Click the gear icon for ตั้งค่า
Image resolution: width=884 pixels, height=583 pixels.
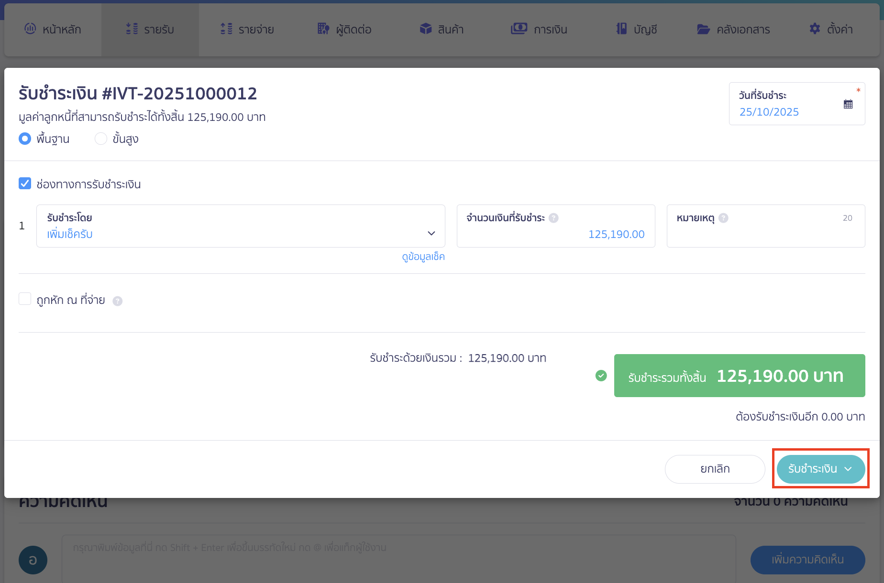[814, 29]
